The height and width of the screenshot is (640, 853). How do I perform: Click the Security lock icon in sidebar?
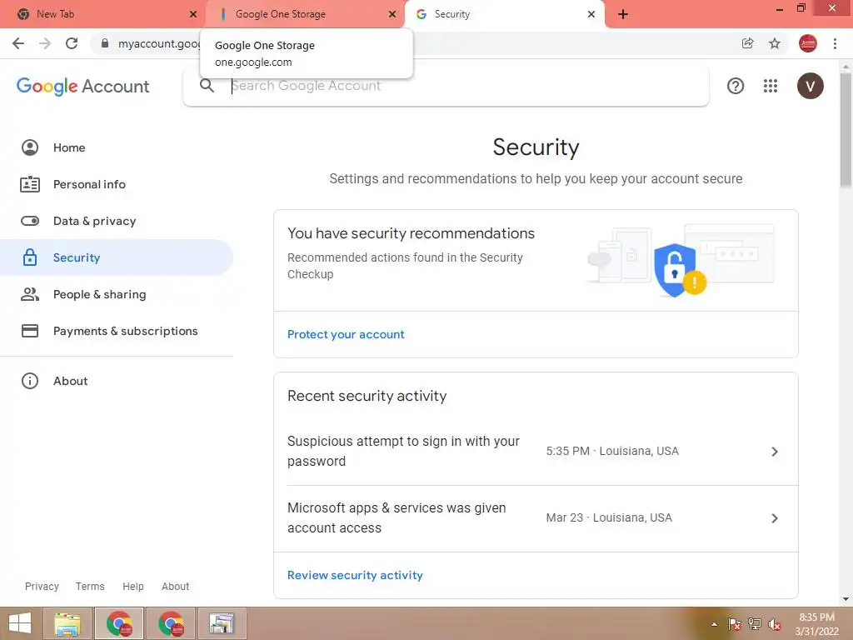tap(30, 257)
